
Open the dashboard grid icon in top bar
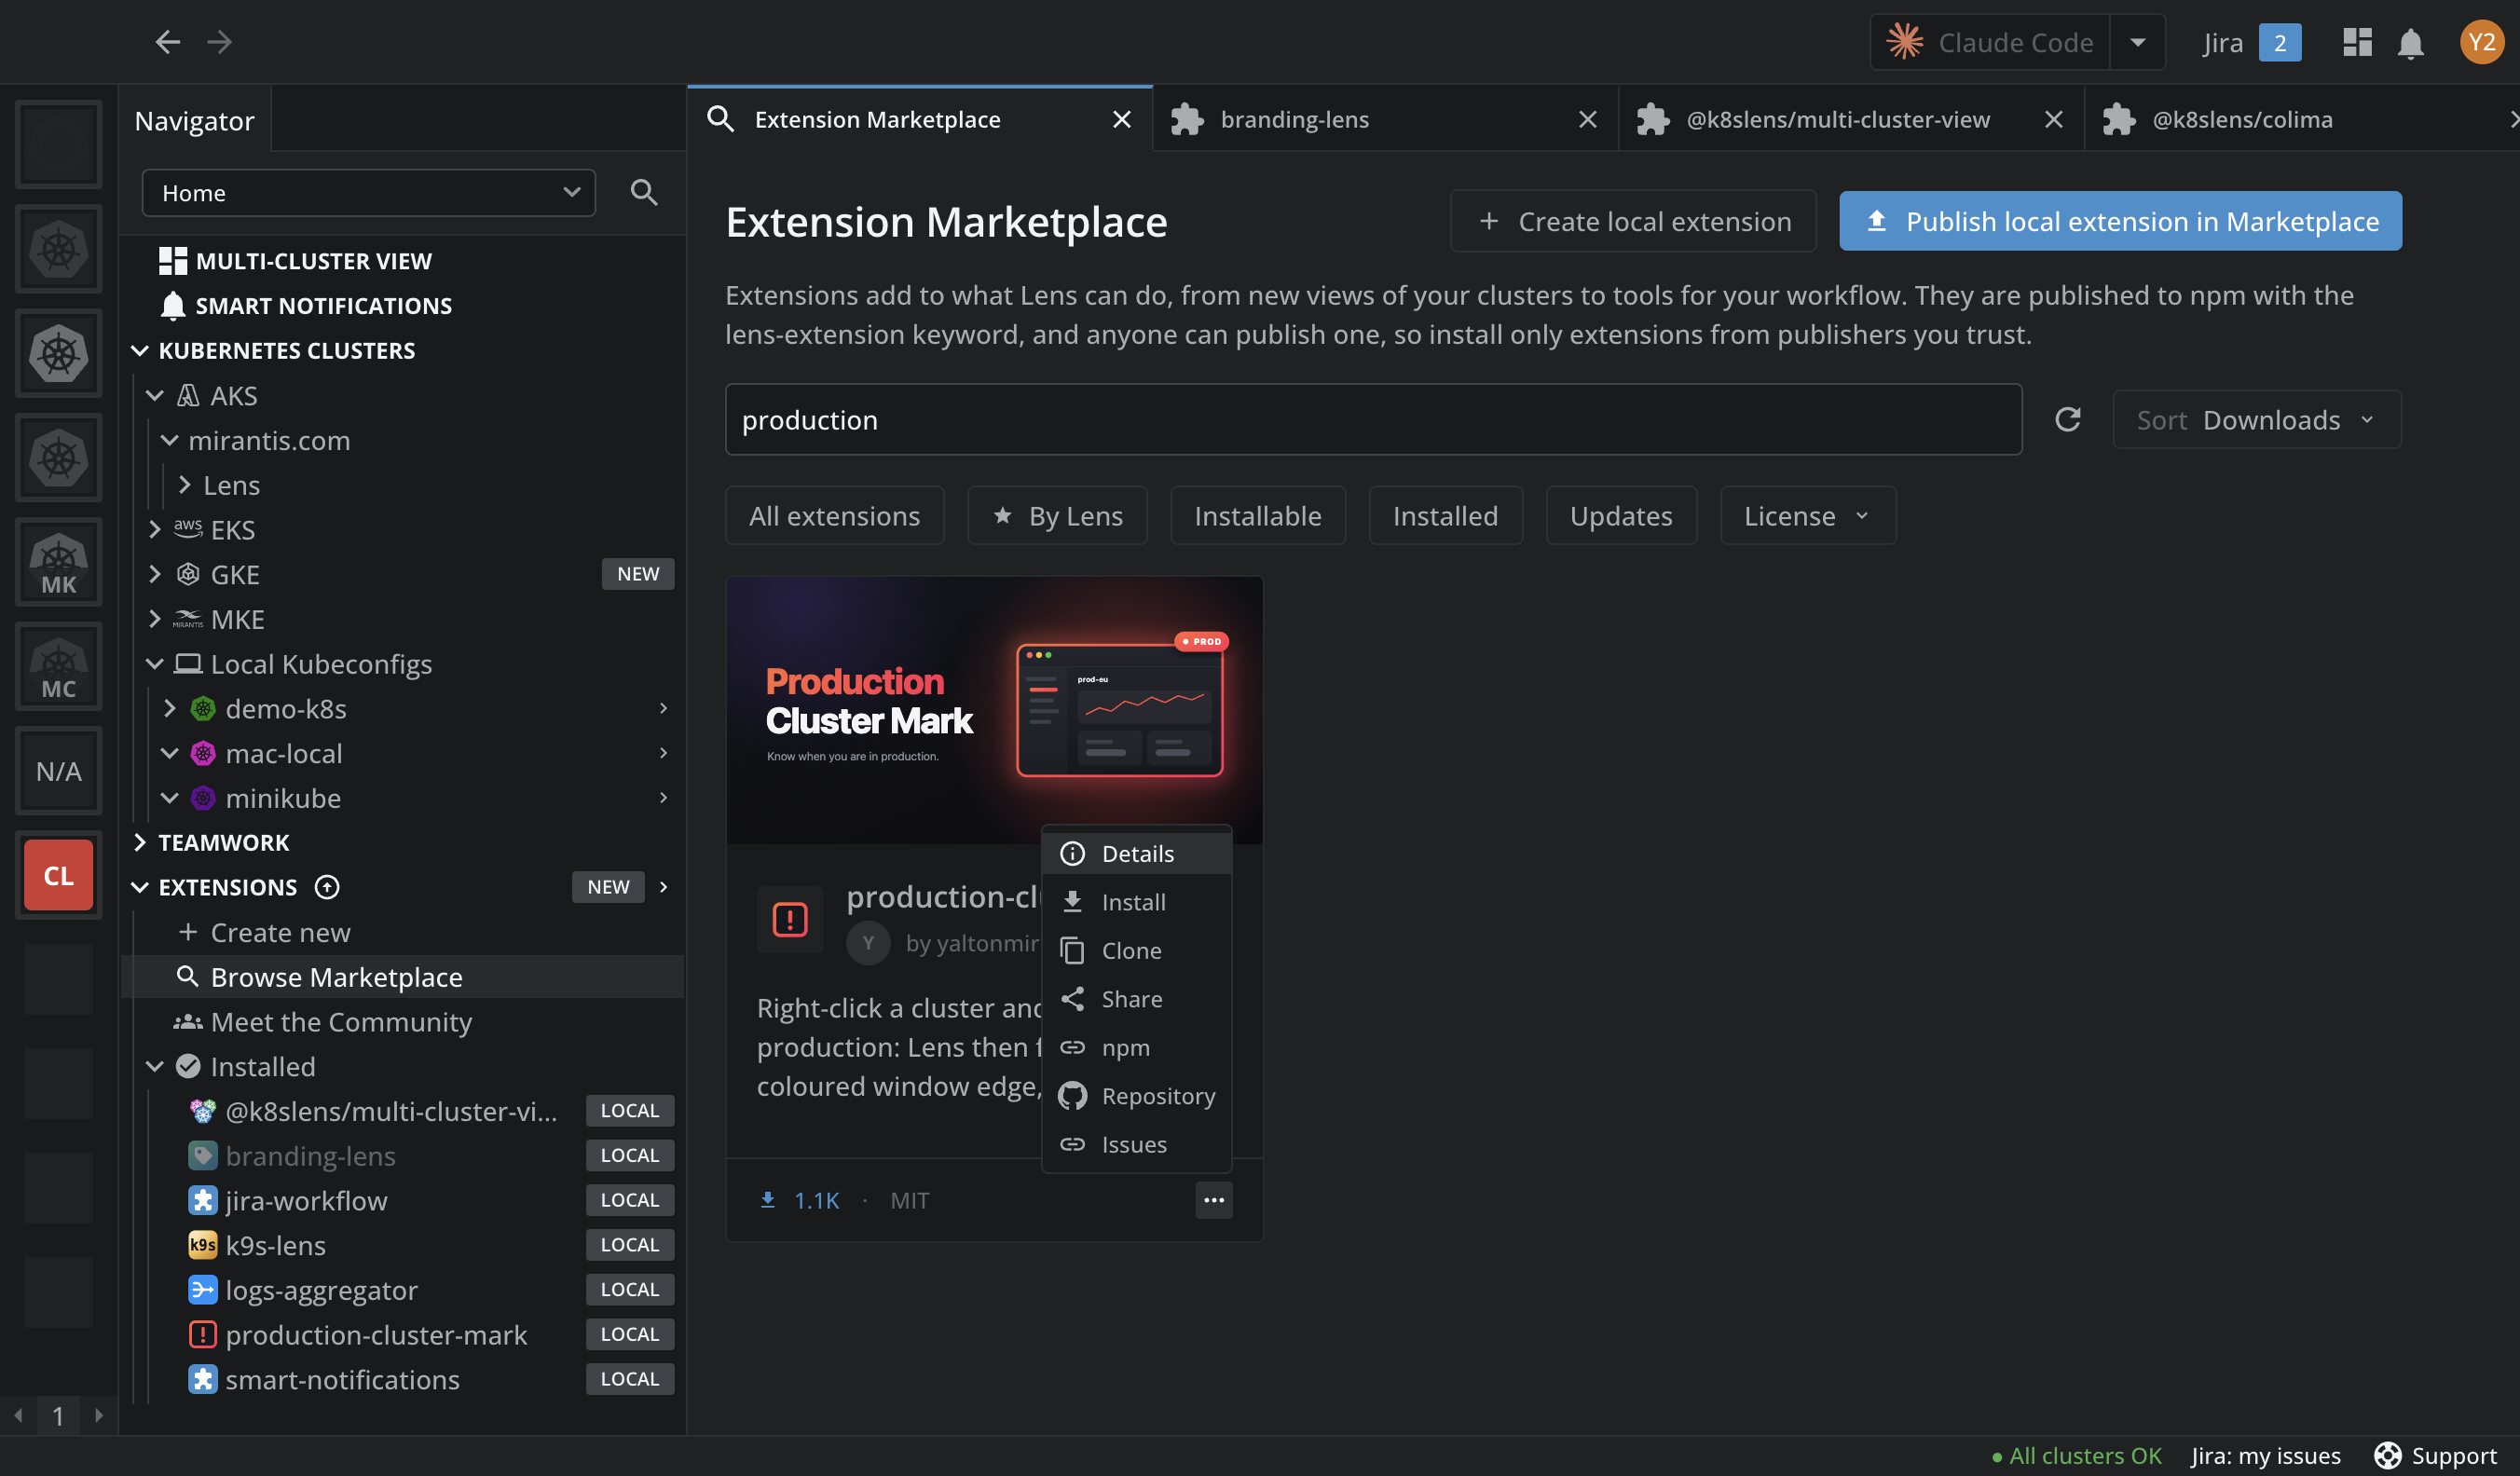coord(2357,42)
